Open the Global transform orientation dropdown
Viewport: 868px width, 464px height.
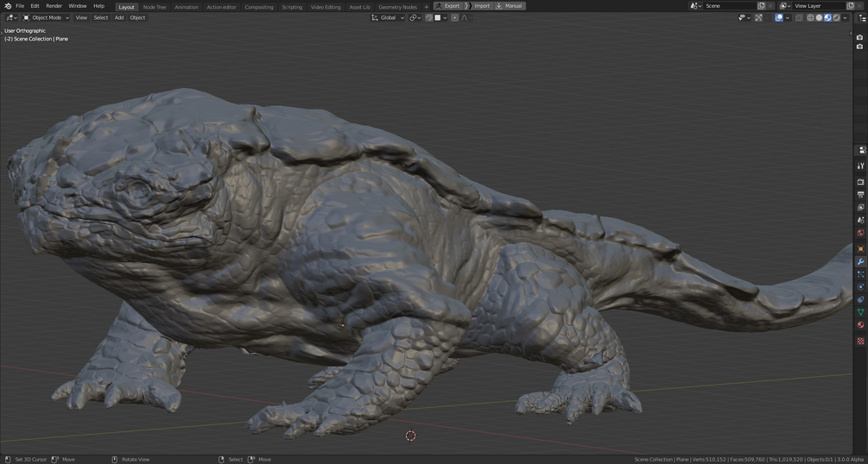point(388,17)
